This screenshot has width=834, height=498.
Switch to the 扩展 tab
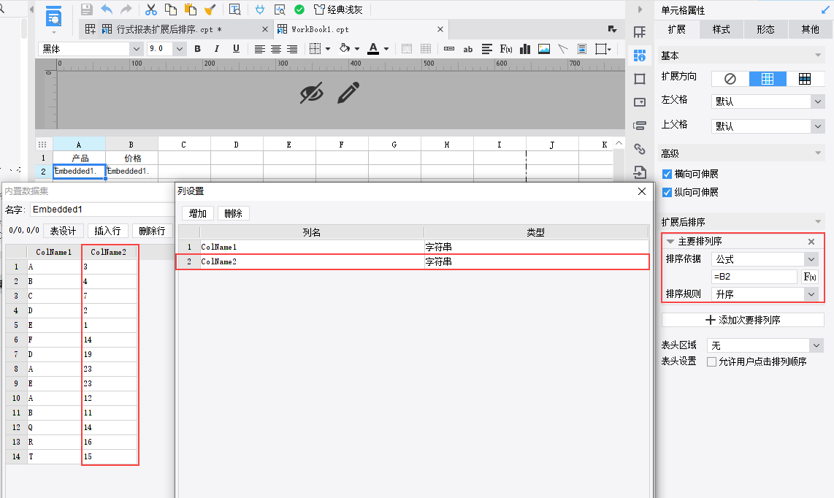click(x=676, y=29)
